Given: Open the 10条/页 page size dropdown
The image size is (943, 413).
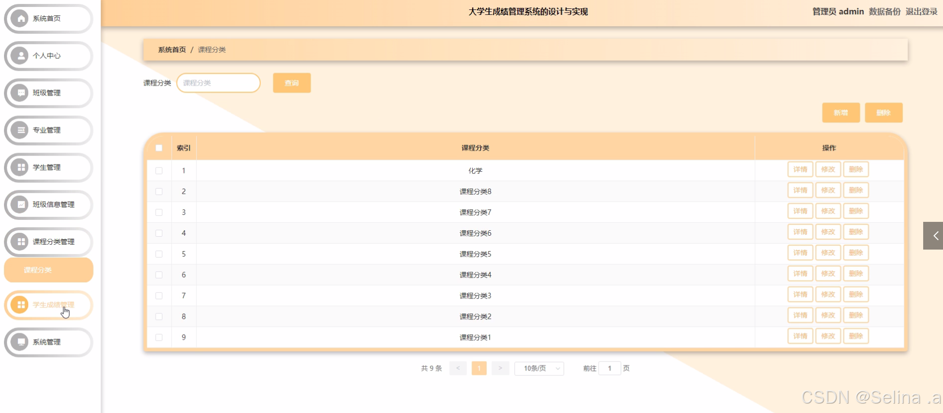Looking at the screenshot, I should point(539,368).
